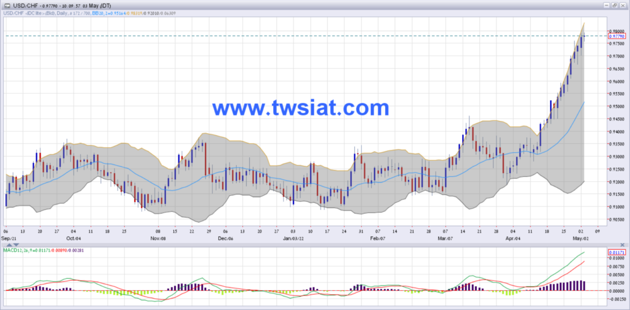Expand MACD pane with the down triangle
630x310 pixels.
[x=15, y=245]
